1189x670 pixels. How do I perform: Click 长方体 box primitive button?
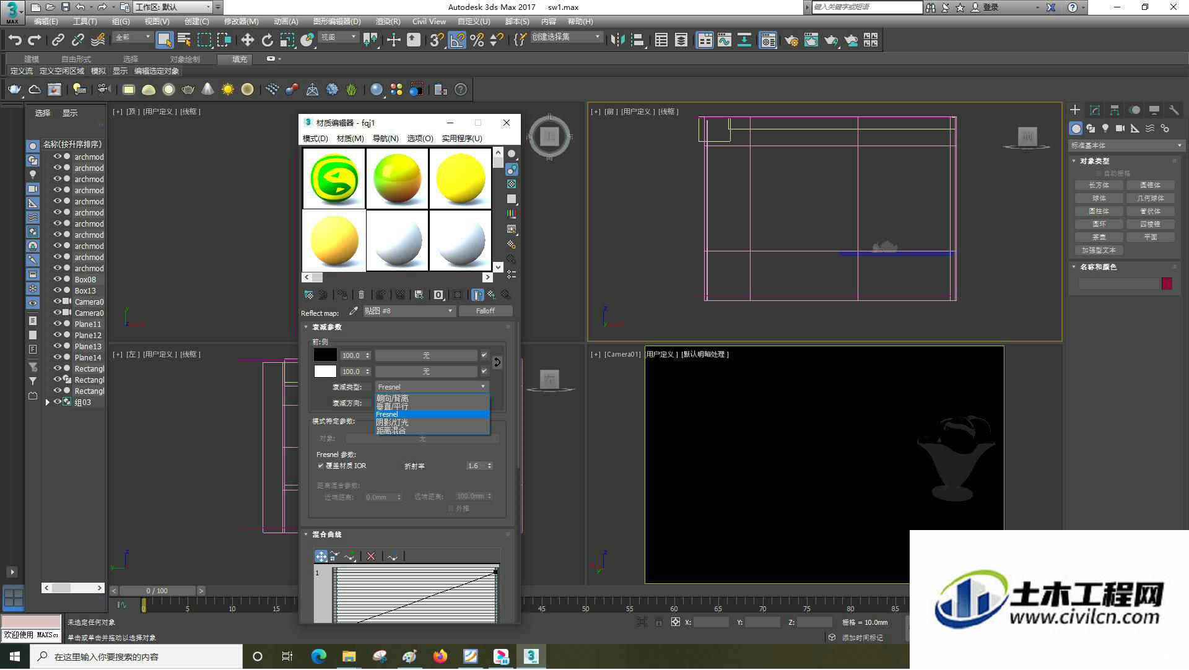click(x=1099, y=185)
